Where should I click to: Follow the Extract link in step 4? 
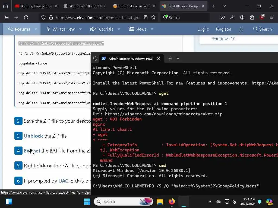tap(32, 151)
